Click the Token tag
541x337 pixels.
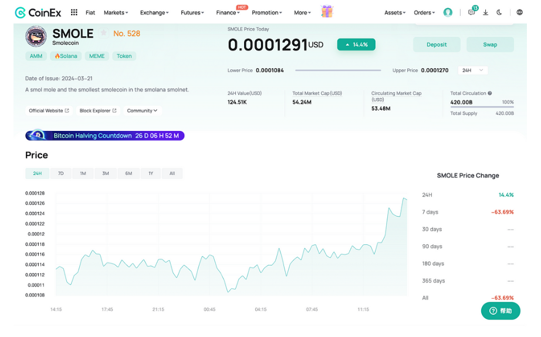point(124,56)
